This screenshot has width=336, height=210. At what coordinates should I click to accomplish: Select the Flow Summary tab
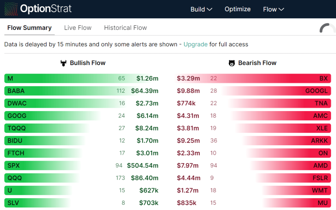point(29,28)
